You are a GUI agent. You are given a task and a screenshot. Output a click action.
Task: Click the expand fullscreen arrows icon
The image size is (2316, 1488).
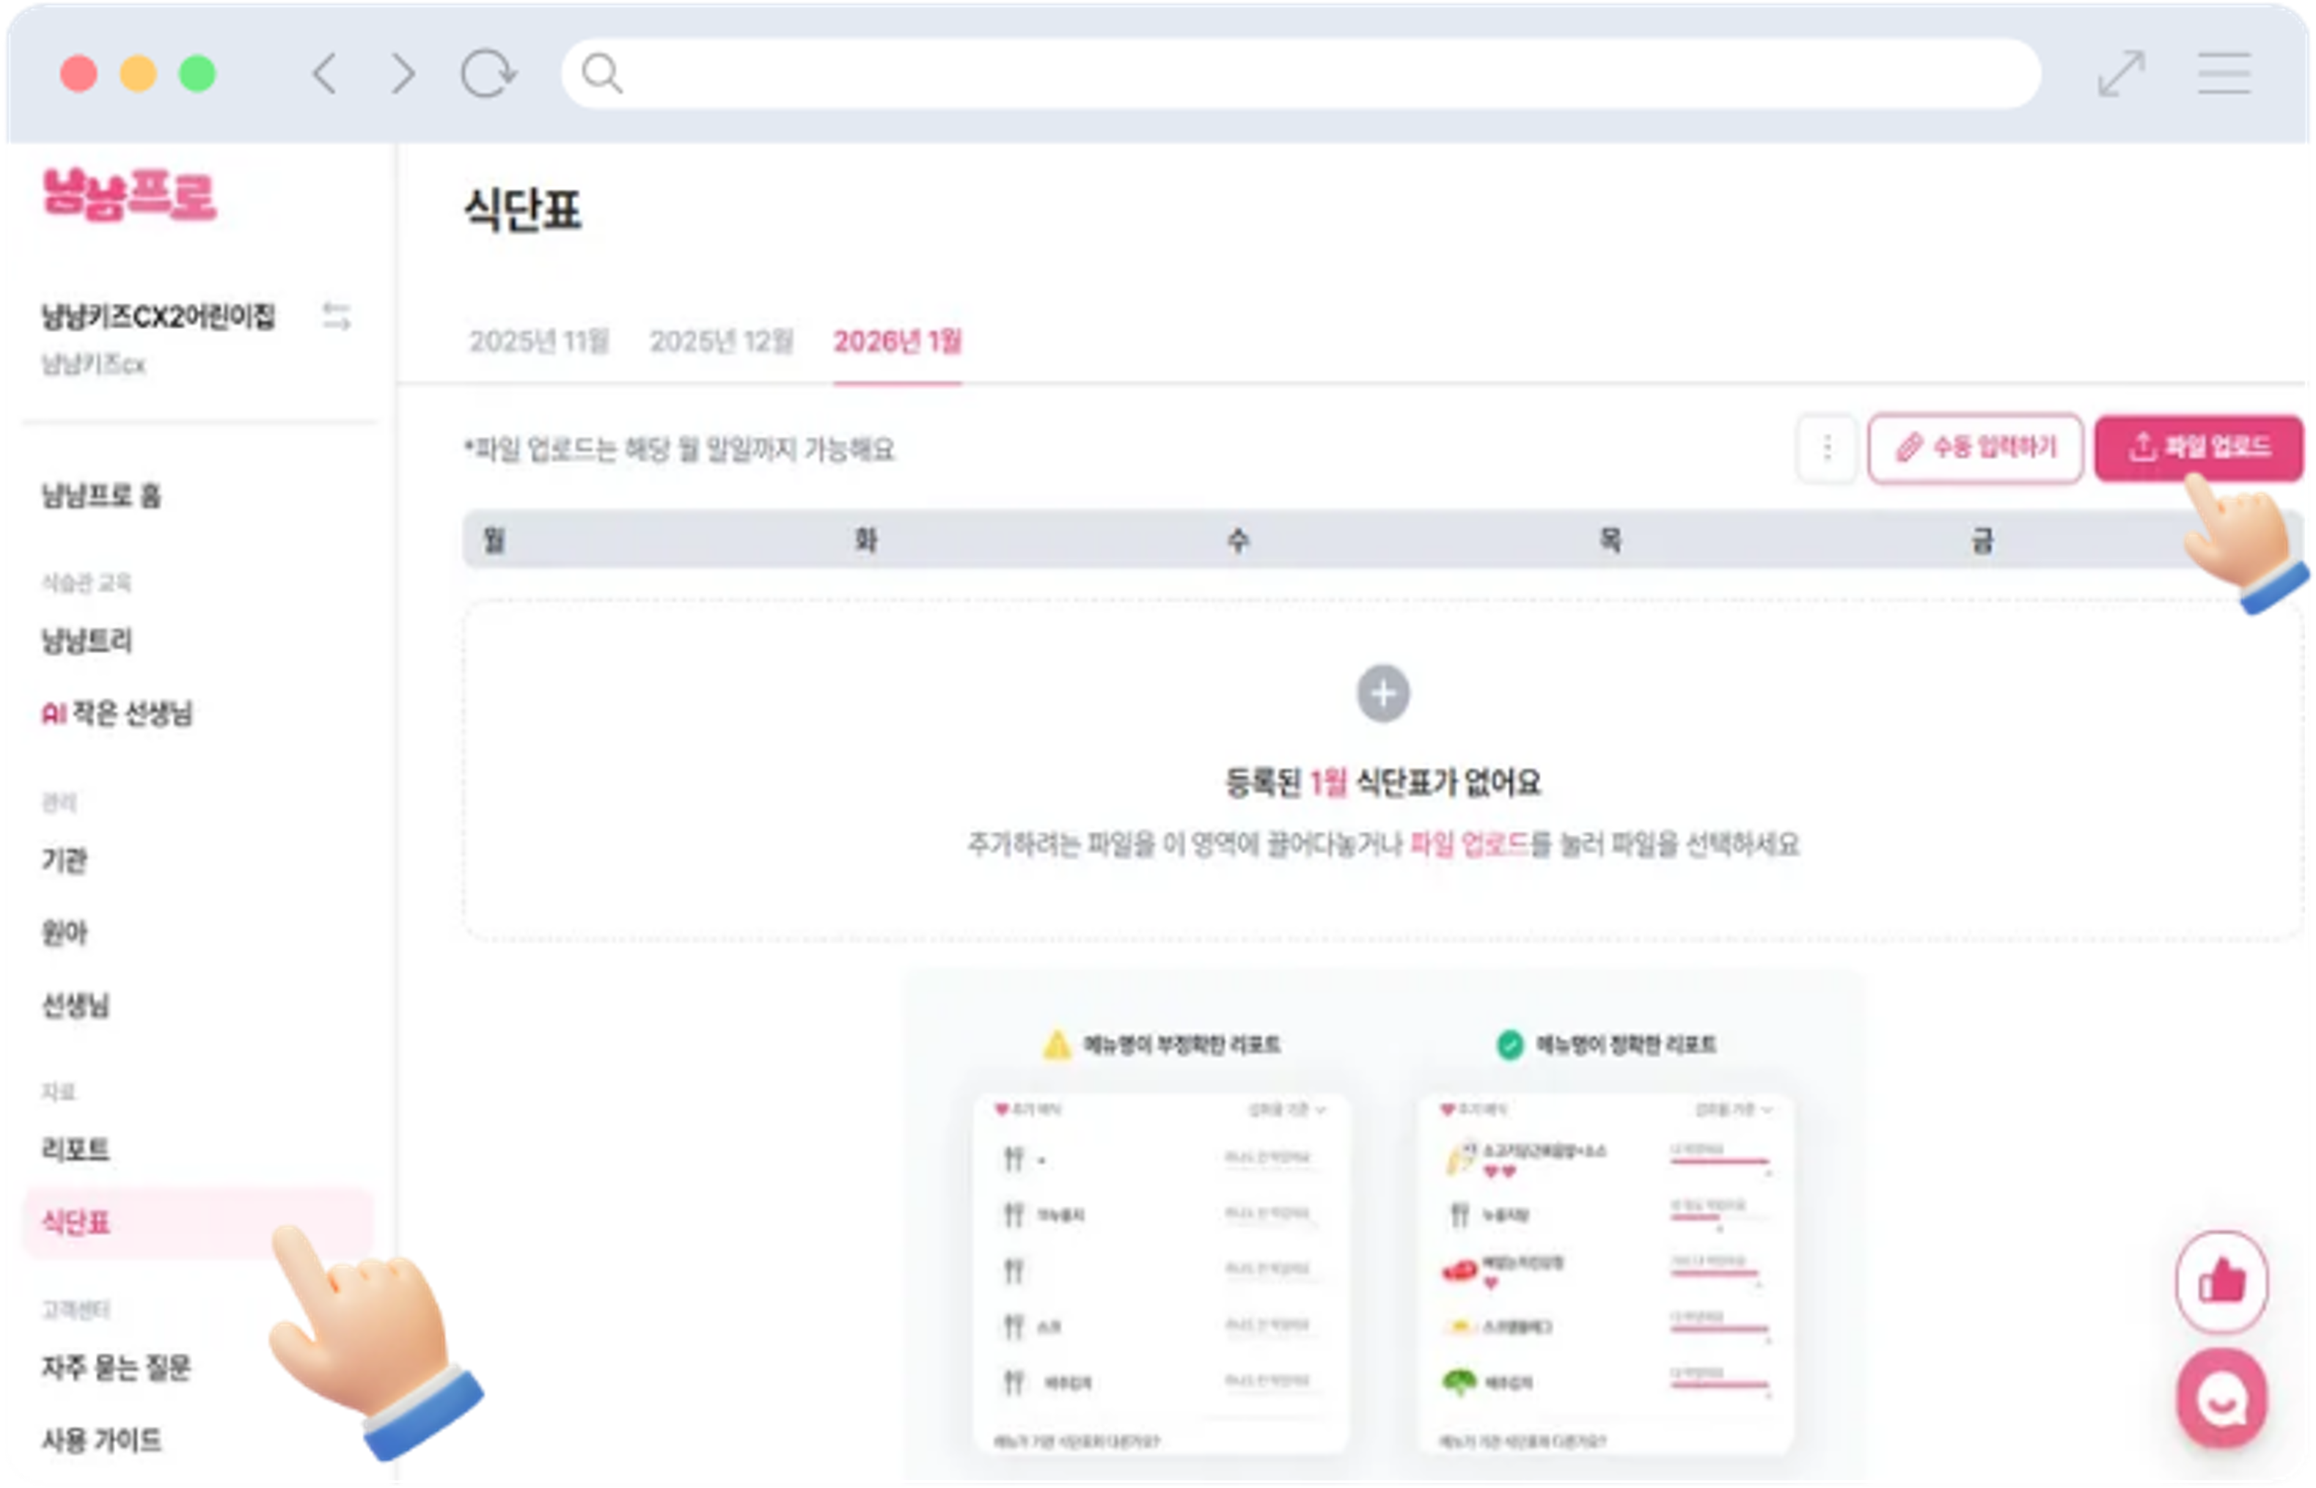[x=2121, y=73]
